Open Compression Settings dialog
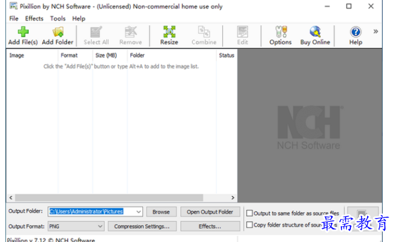This screenshot has width=394, height=242. (142, 226)
